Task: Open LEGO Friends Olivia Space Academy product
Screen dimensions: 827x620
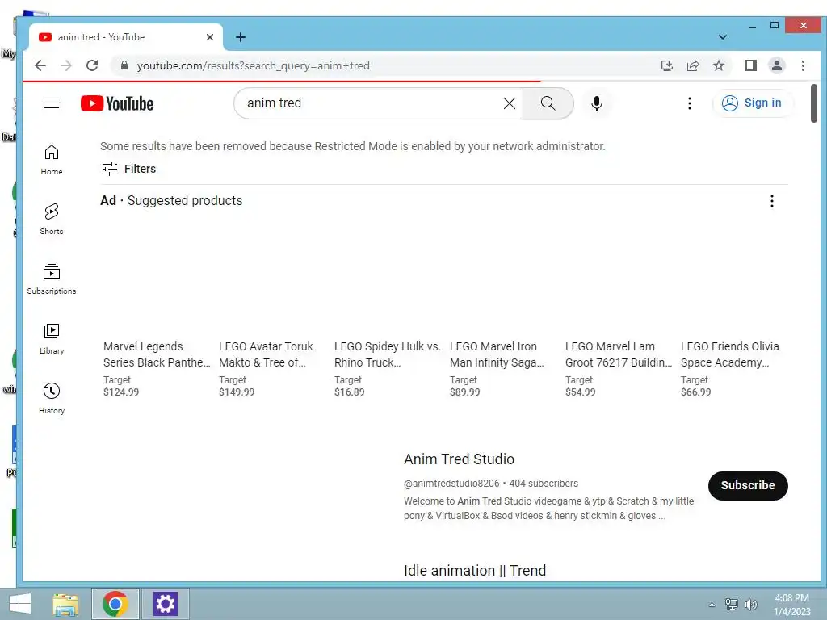Action: (x=730, y=354)
